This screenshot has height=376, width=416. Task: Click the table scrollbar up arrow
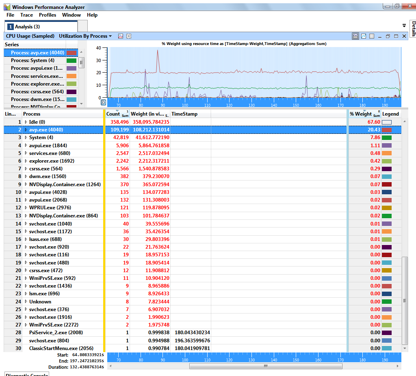pyautogui.click(x=405, y=122)
